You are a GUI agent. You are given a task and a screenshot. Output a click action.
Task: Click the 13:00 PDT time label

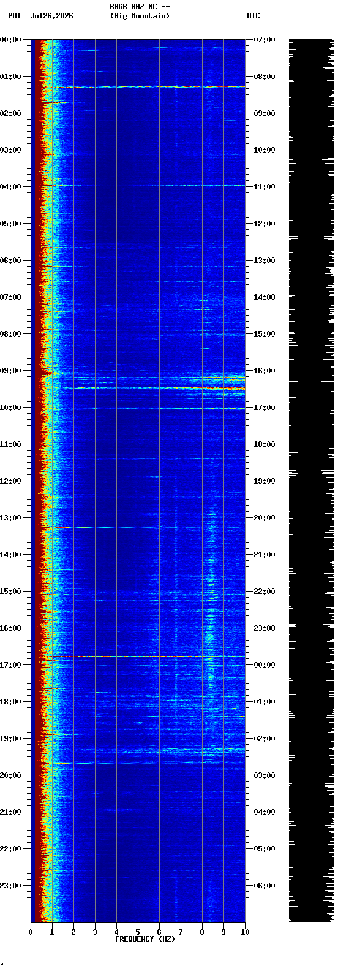click(10, 518)
